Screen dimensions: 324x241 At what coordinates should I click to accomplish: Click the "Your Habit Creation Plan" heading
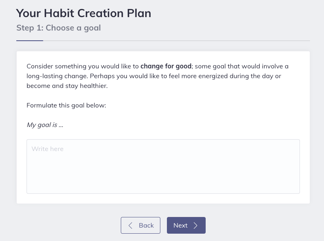pyautogui.click(x=84, y=13)
